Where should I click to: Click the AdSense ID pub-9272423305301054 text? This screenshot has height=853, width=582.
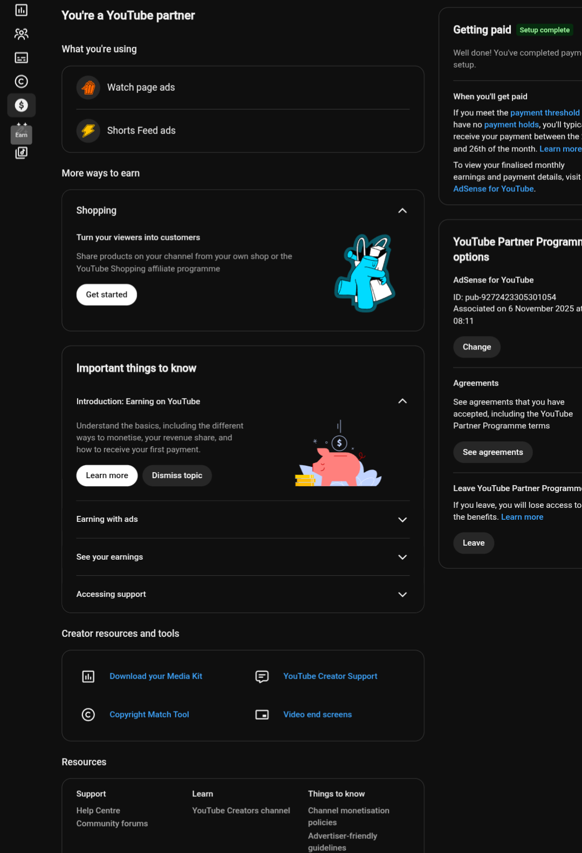505,297
